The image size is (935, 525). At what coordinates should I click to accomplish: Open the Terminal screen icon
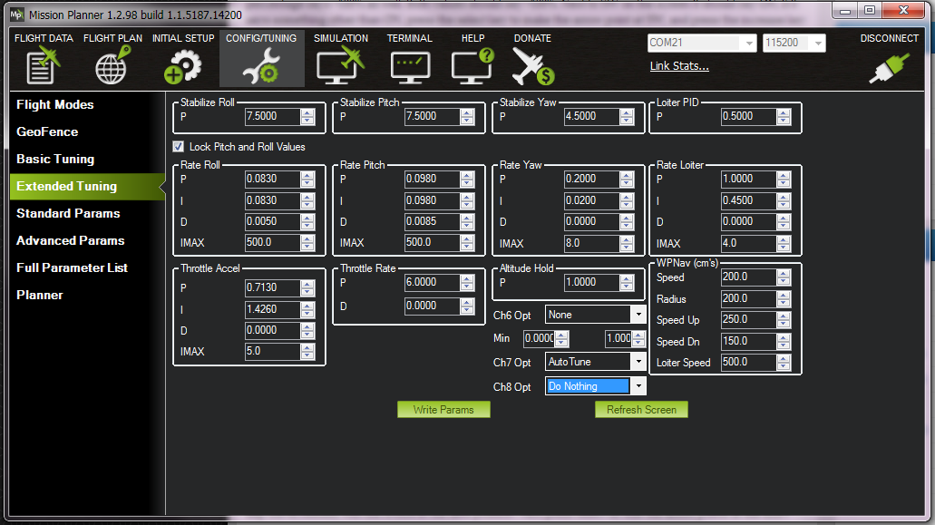(x=410, y=67)
